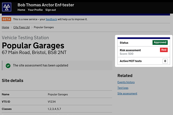Click the "Risk assessment" label
Image resolution: width=173 pixels, height=115 pixels.
pos(130,50)
